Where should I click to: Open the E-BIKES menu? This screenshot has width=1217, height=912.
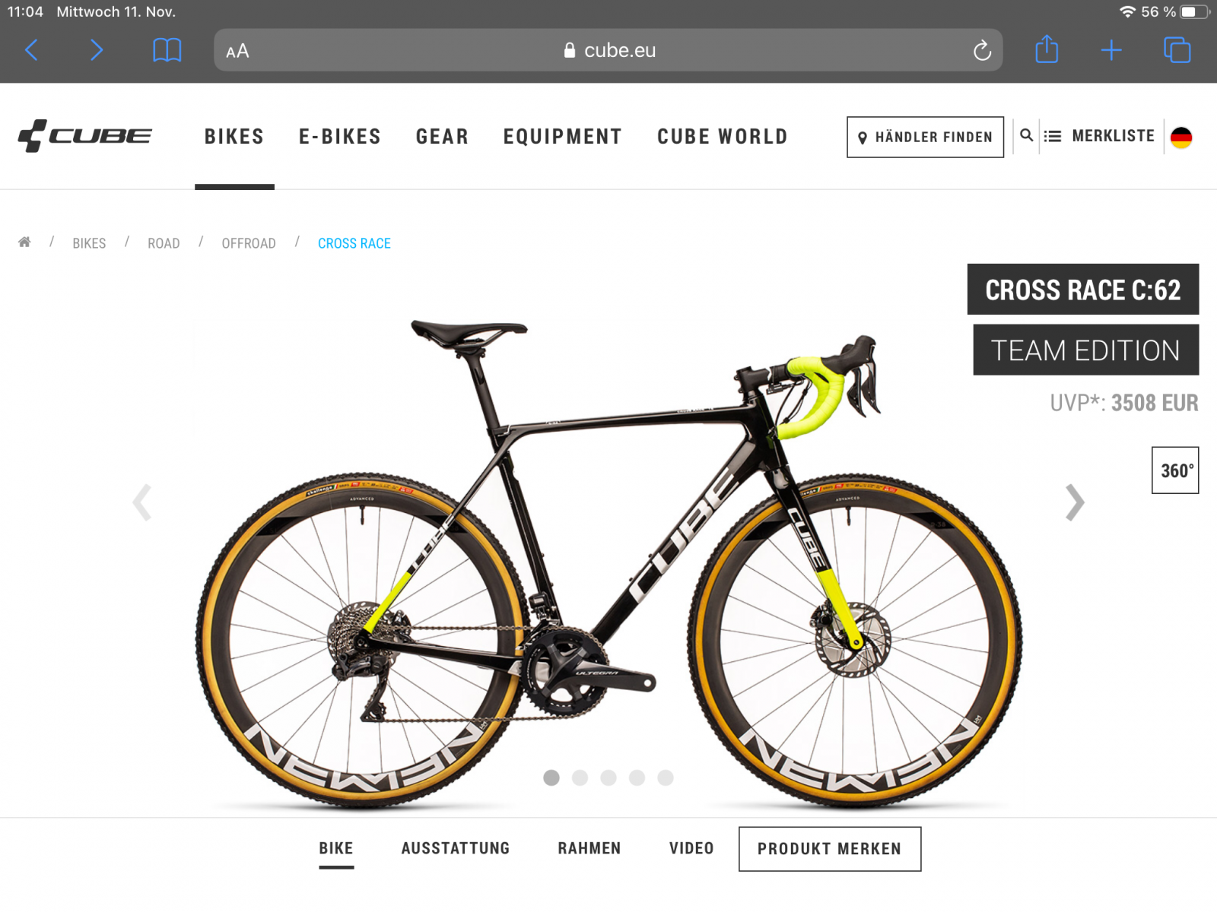point(340,137)
